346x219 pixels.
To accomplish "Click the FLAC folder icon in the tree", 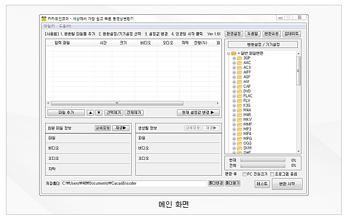I will coord(240,96).
